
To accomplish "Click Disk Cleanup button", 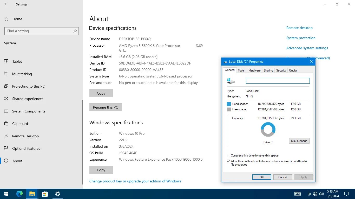I will [x=299, y=141].
